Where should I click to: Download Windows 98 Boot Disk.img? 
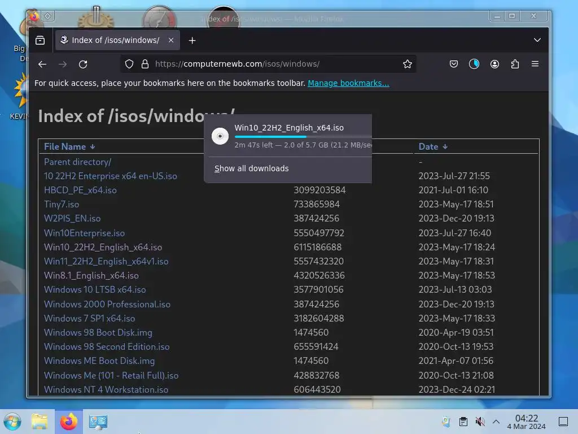[x=98, y=332]
